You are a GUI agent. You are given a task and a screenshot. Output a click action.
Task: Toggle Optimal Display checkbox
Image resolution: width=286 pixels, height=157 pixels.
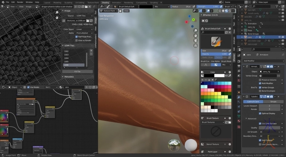(x=260, y=113)
